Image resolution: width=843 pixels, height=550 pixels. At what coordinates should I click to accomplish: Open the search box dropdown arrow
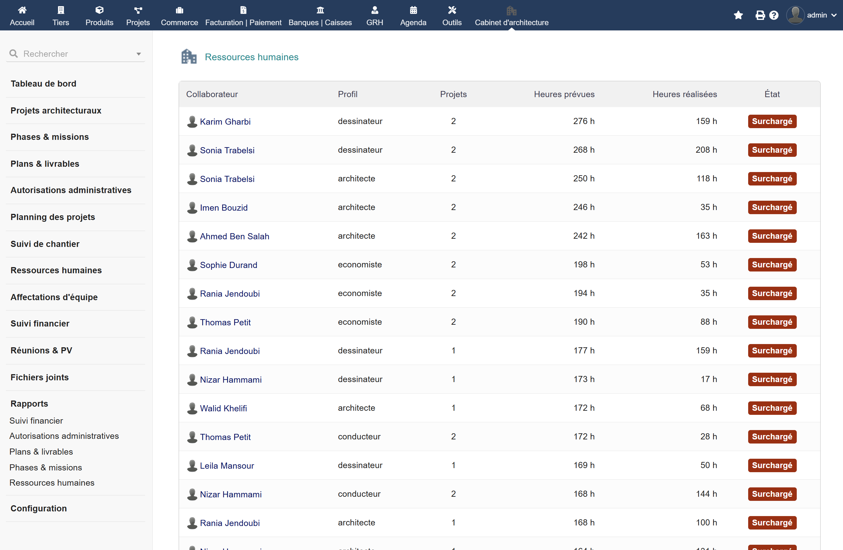coord(138,54)
